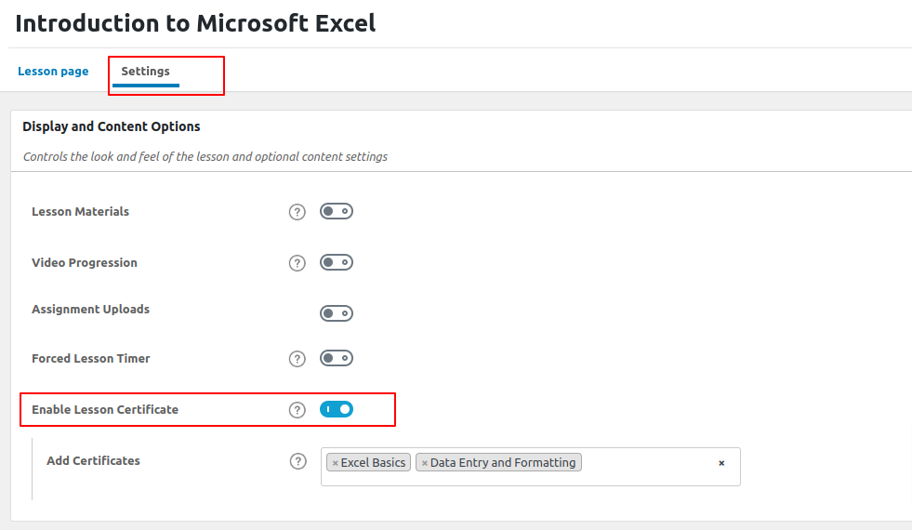
Task: Click the Add Certificates label
Action: point(93,461)
